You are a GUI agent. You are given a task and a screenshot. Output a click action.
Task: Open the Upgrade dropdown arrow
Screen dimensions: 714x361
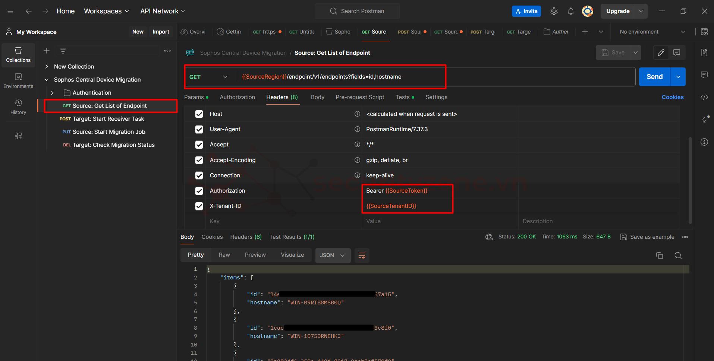pos(641,11)
